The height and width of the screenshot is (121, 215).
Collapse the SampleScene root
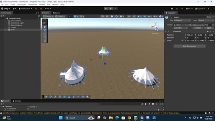click(x=5, y=18)
